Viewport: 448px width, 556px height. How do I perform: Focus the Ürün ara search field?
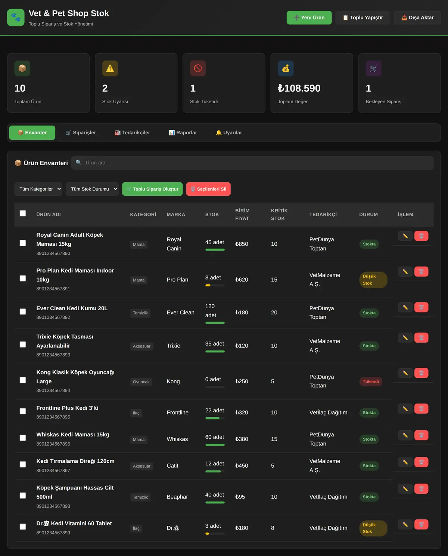[252, 163]
